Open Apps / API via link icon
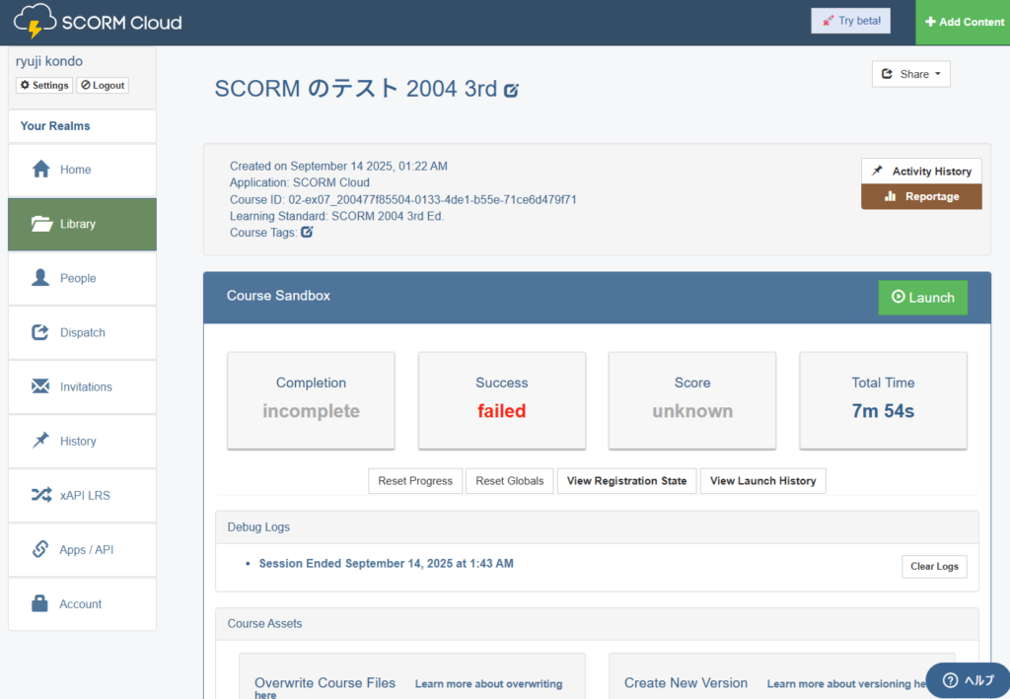 [40, 549]
